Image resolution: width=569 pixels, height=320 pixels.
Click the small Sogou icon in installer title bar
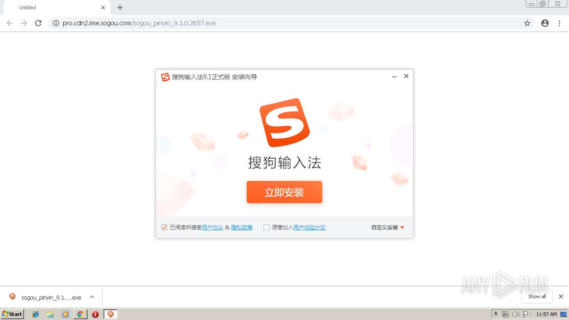(165, 77)
